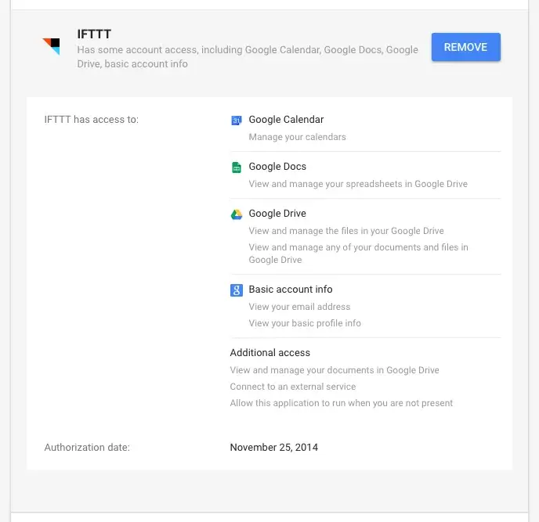
Task: Click the Basic account info heading
Action: pos(291,290)
